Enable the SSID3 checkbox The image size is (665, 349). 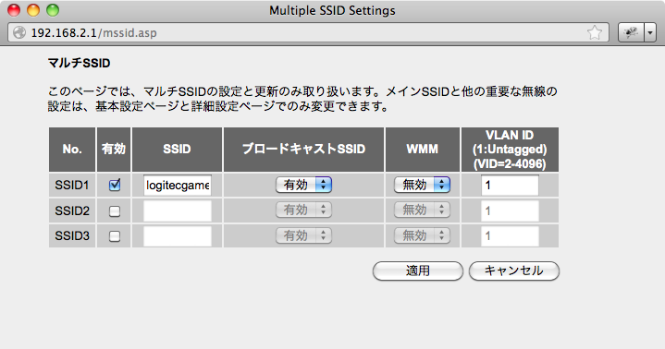tap(115, 236)
